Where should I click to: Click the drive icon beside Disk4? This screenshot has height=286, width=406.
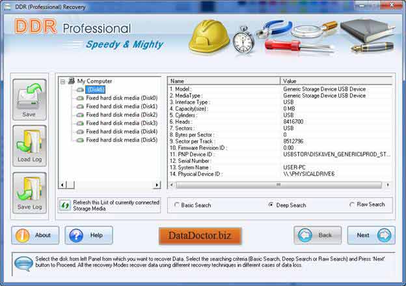point(80,132)
